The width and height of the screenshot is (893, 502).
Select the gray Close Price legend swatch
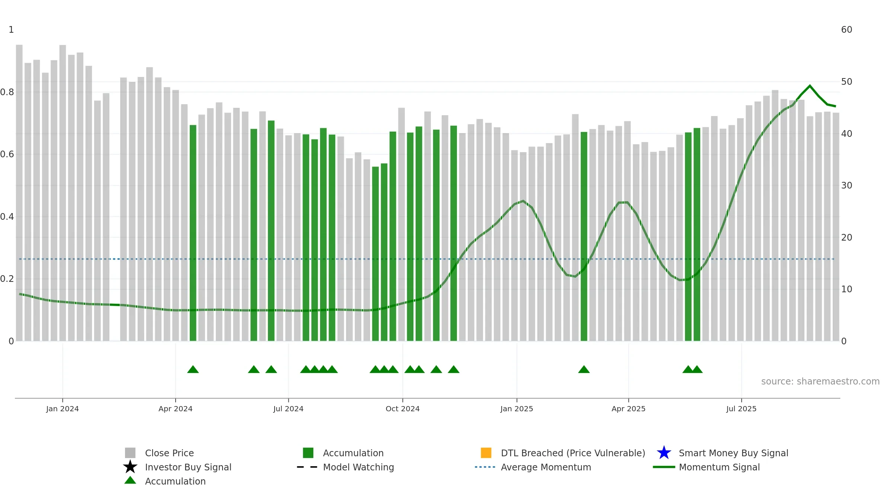click(x=130, y=453)
